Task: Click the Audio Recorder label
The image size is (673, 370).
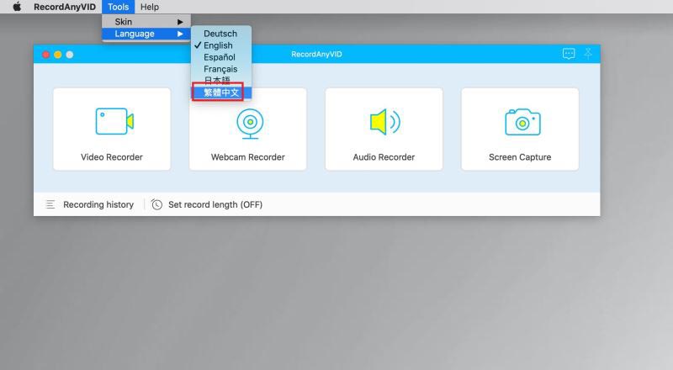Action: coord(384,157)
